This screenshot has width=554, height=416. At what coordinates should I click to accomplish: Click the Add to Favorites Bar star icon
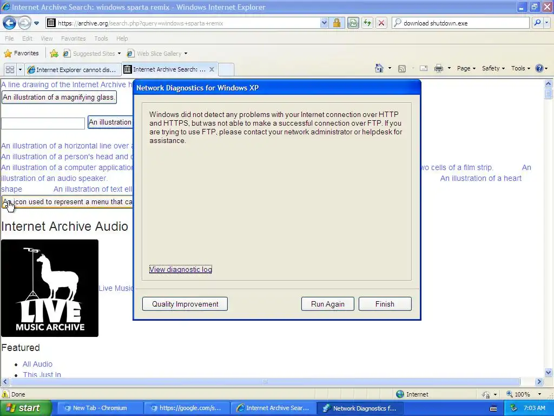tap(54, 54)
